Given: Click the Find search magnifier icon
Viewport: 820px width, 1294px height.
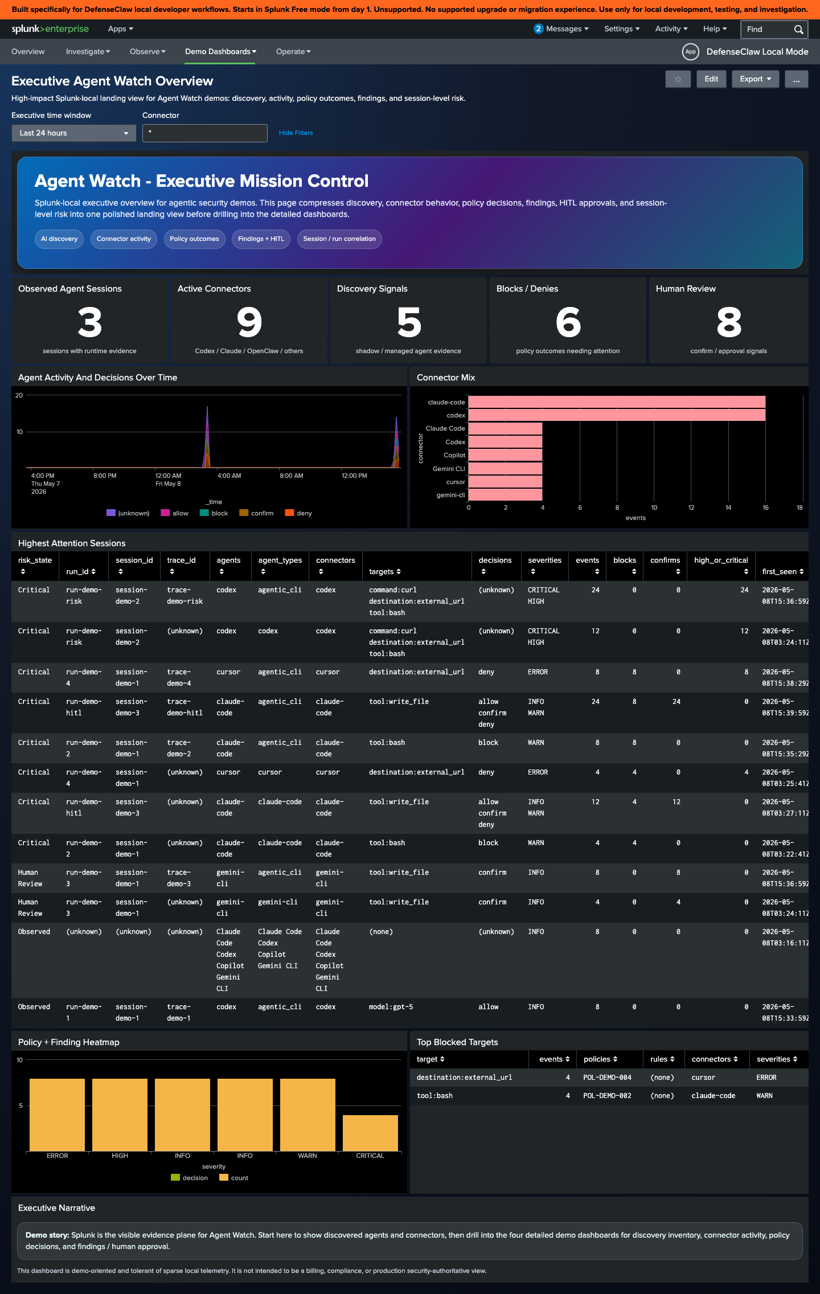Looking at the screenshot, I should [x=798, y=30].
